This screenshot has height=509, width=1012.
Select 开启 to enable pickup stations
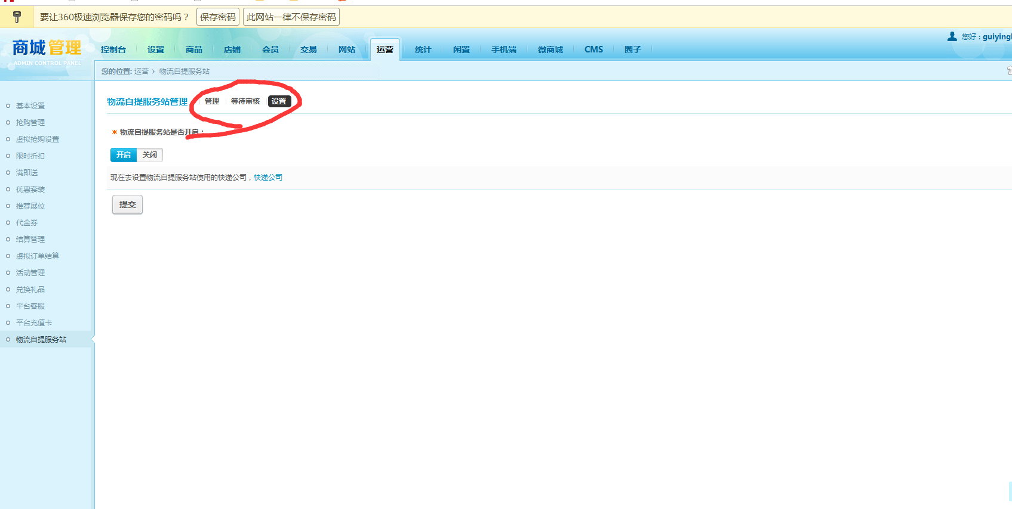pyautogui.click(x=124, y=155)
